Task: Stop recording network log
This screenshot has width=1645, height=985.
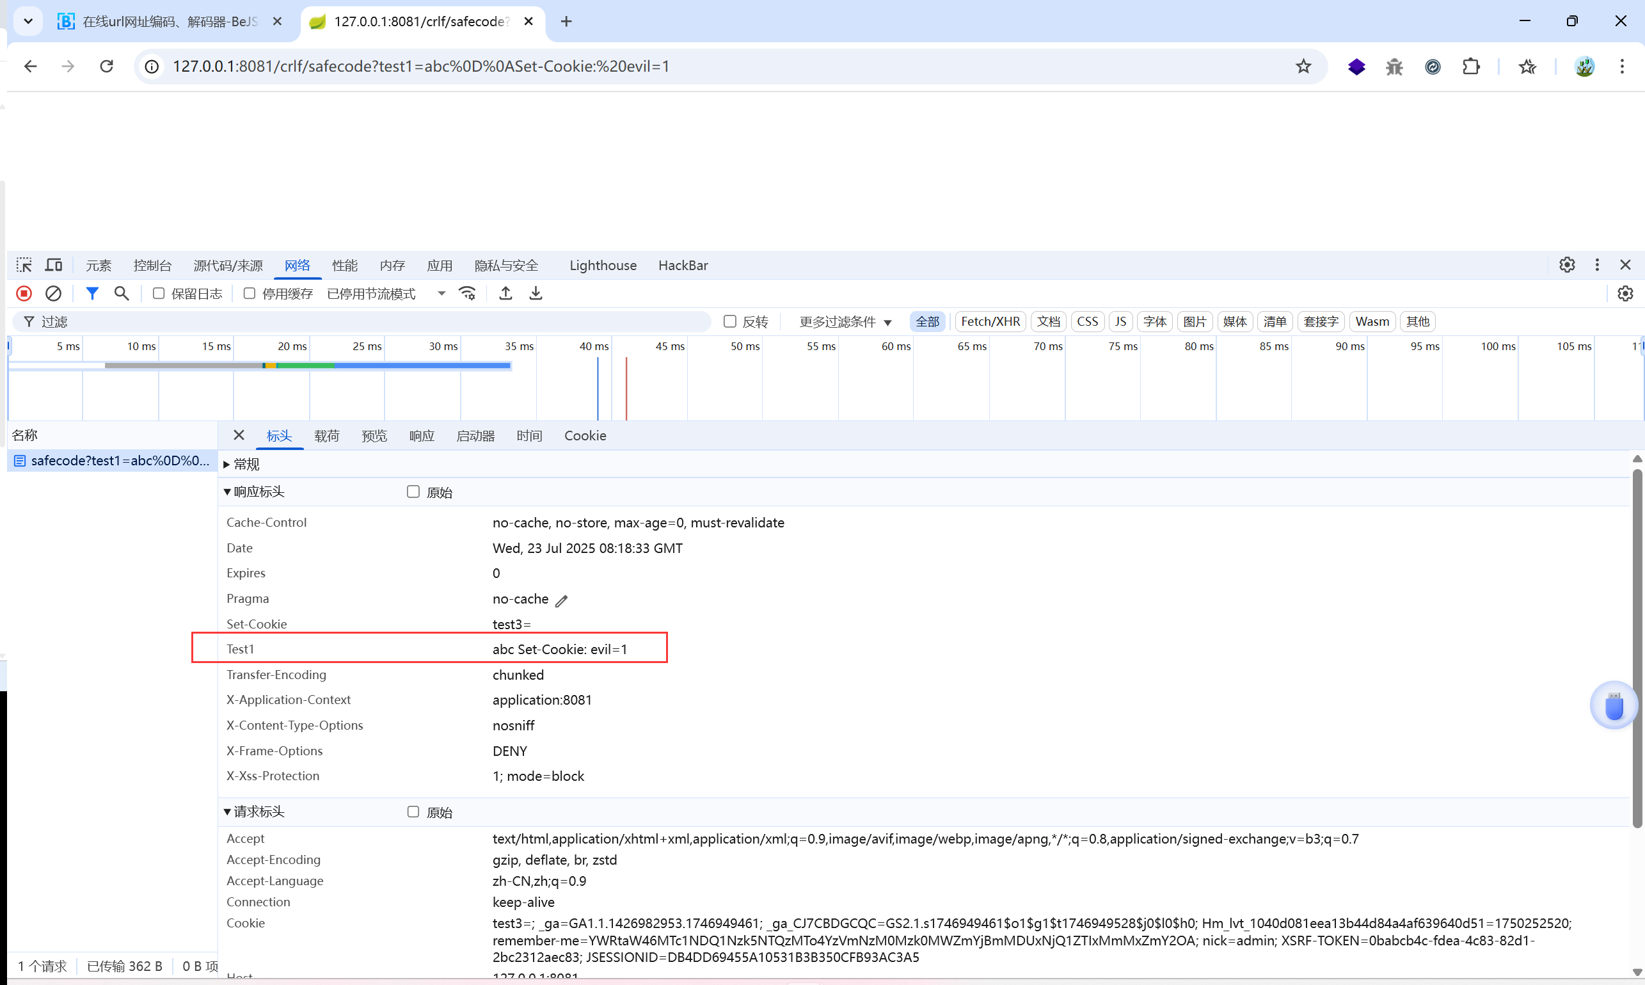Action: [24, 293]
